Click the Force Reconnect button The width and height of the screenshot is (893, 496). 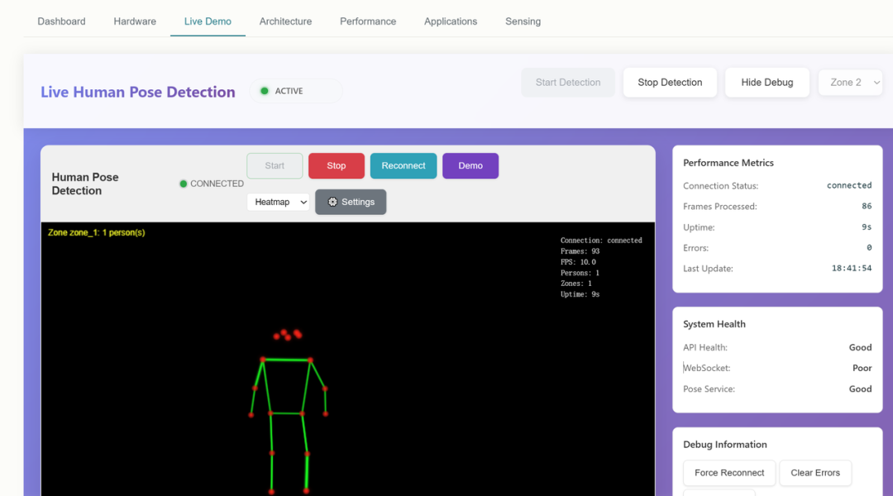tap(729, 473)
